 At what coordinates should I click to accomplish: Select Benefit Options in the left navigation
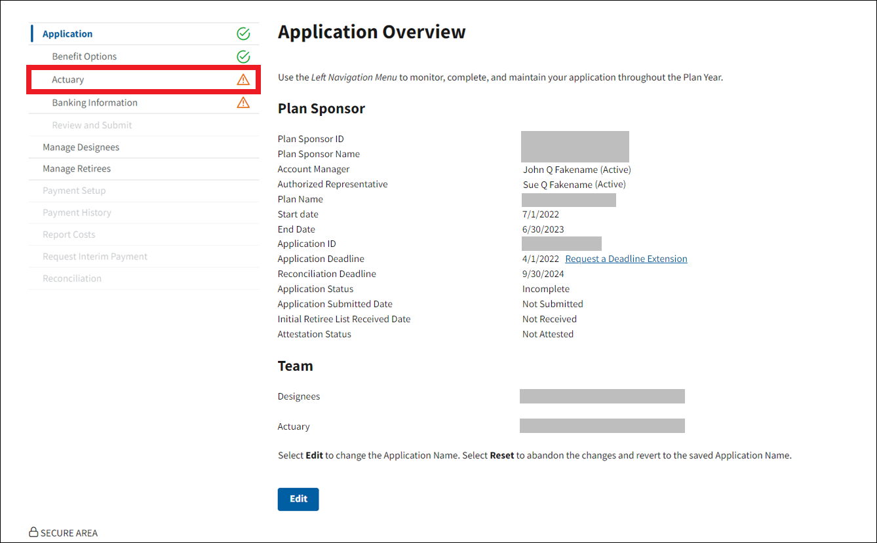click(x=85, y=56)
